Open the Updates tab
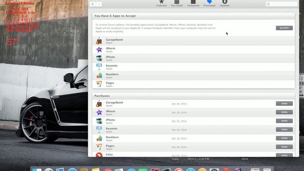 pos(225,3)
